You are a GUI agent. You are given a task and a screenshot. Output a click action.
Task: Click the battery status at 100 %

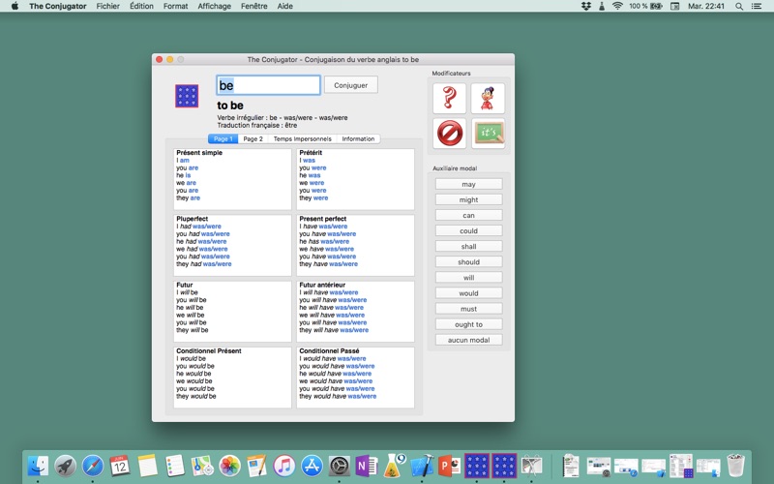tap(645, 6)
